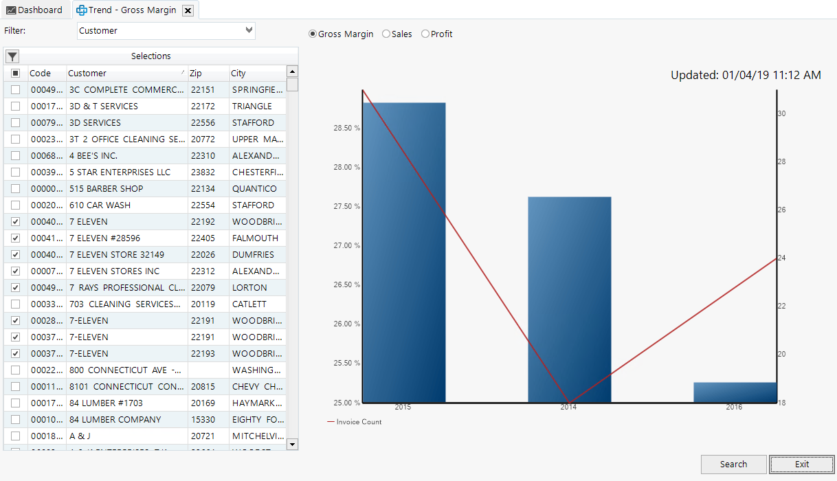Open the Filter dropdown showing Customer
Viewport: 837px width, 481px height.
[x=249, y=30]
